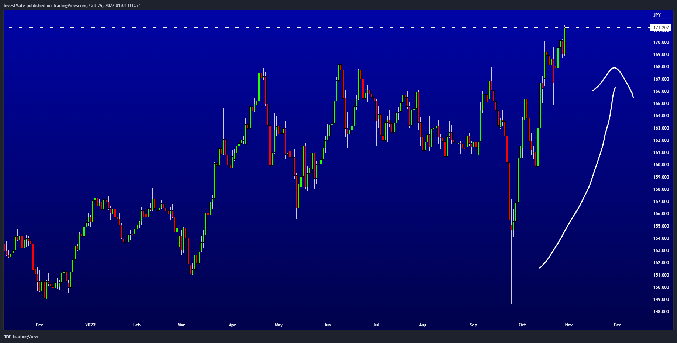The width and height of the screenshot is (677, 343).
Task: Click the Nov label on the time axis
Action: coord(569,325)
